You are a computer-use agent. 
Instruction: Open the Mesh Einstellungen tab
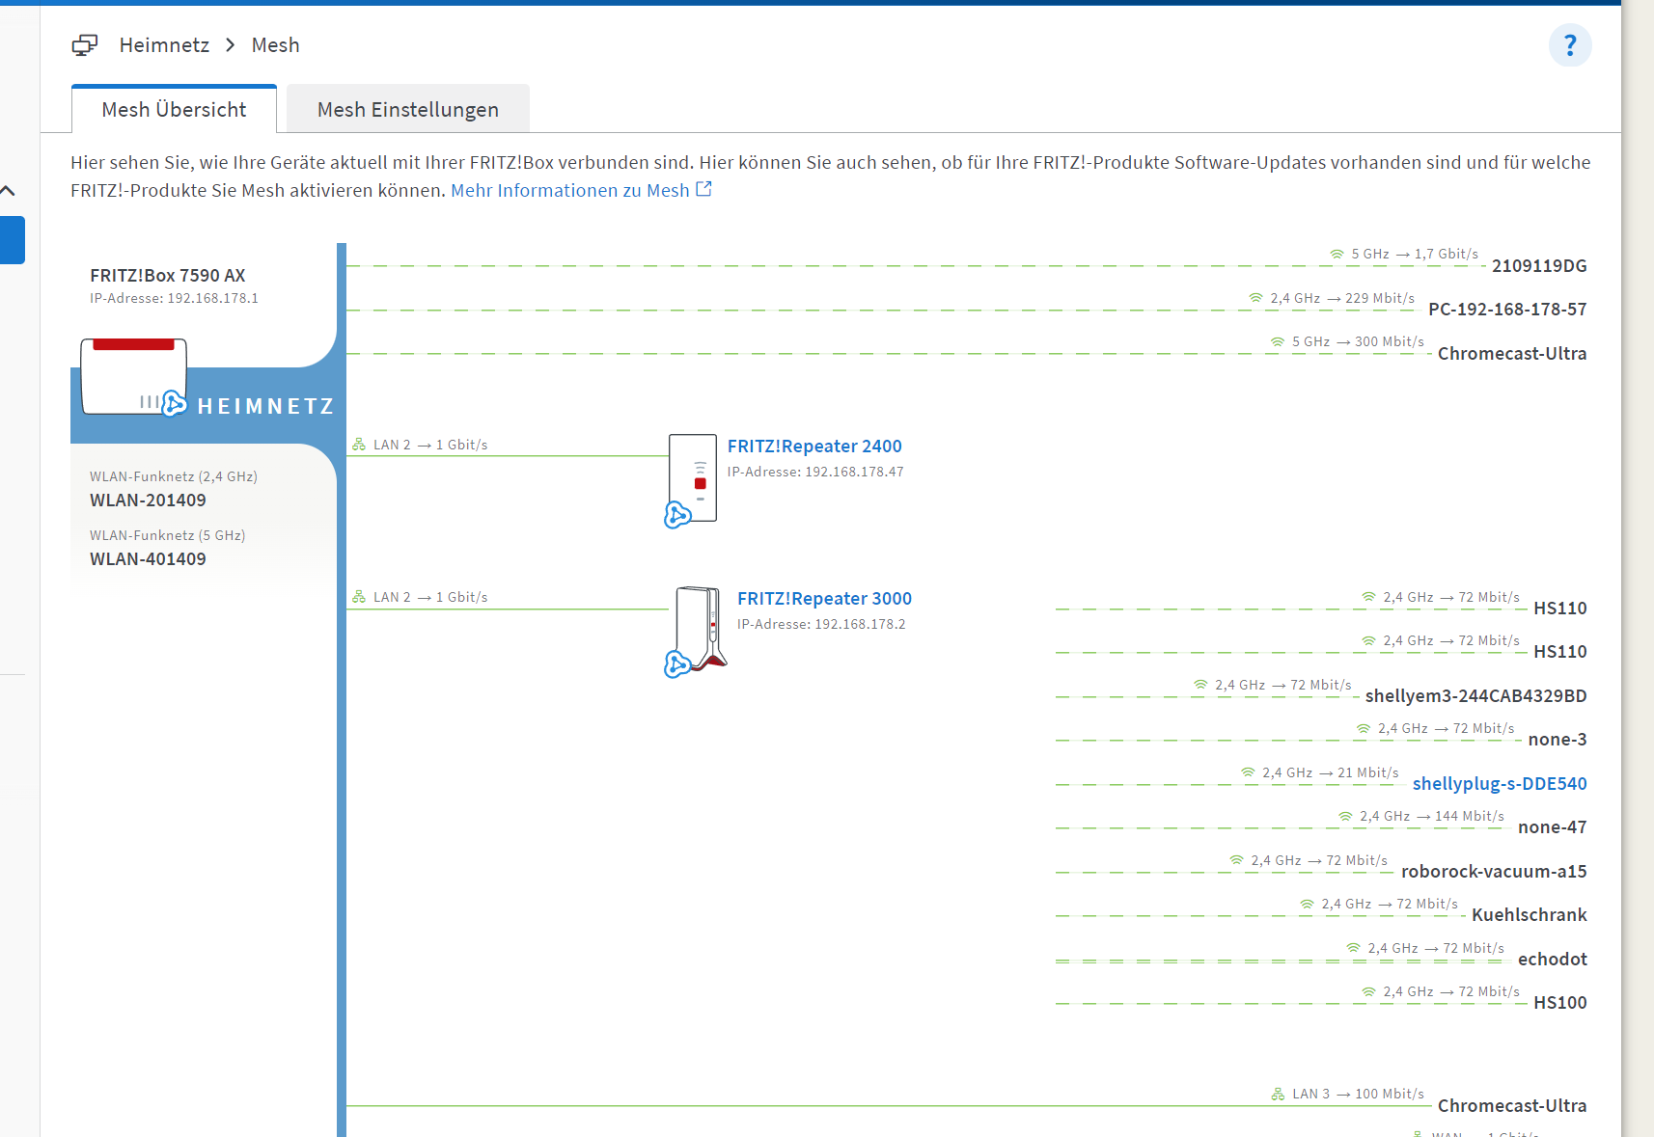pyautogui.click(x=408, y=109)
